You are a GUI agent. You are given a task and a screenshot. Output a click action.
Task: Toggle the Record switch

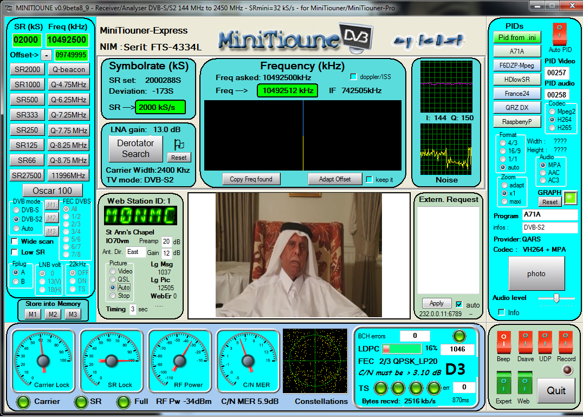pyautogui.click(x=566, y=342)
